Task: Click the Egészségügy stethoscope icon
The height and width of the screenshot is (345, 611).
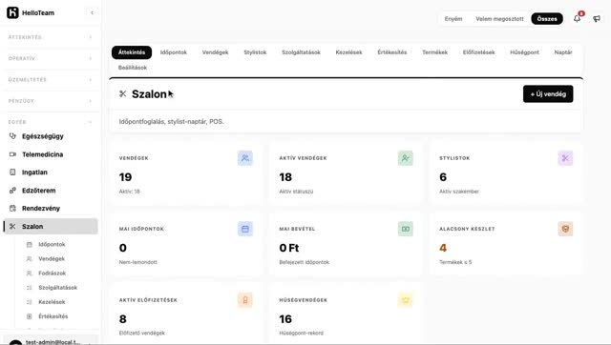Action: tap(12, 136)
